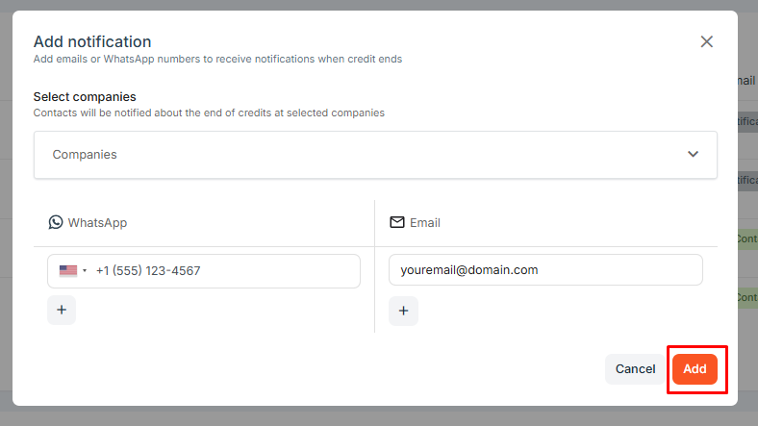Click the dialog subtitle about credit ends
This screenshot has width=758, height=426.
point(217,59)
